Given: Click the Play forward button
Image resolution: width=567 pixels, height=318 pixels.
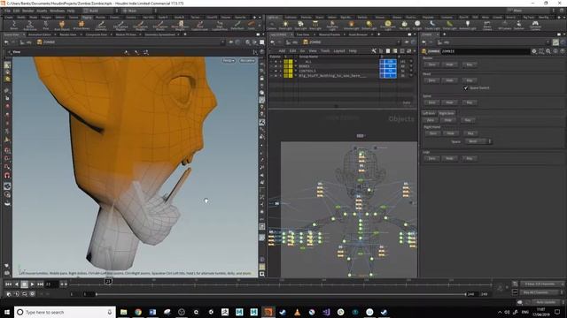Looking at the screenshot, I should point(32,284).
